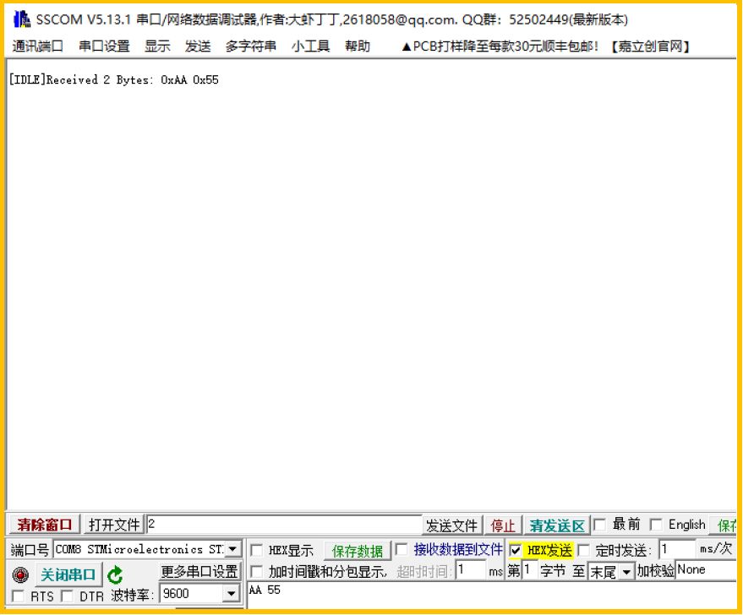Viewport: 743px width, 615px height.
Task: Click the PCB打样 advertisement link
Action: coord(500,46)
